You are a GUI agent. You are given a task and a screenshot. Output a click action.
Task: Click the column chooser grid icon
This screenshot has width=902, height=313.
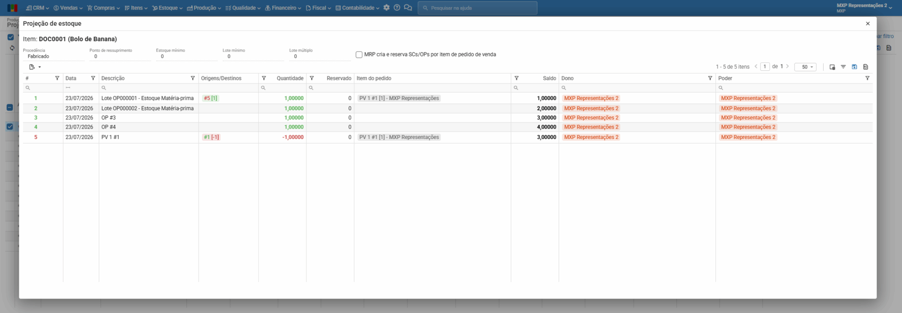(832, 67)
